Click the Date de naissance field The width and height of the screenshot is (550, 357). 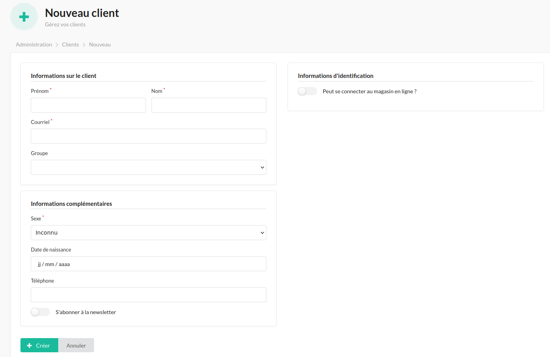click(148, 264)
